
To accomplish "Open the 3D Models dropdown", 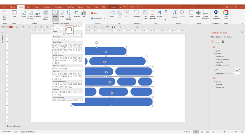I will point(69,18).
